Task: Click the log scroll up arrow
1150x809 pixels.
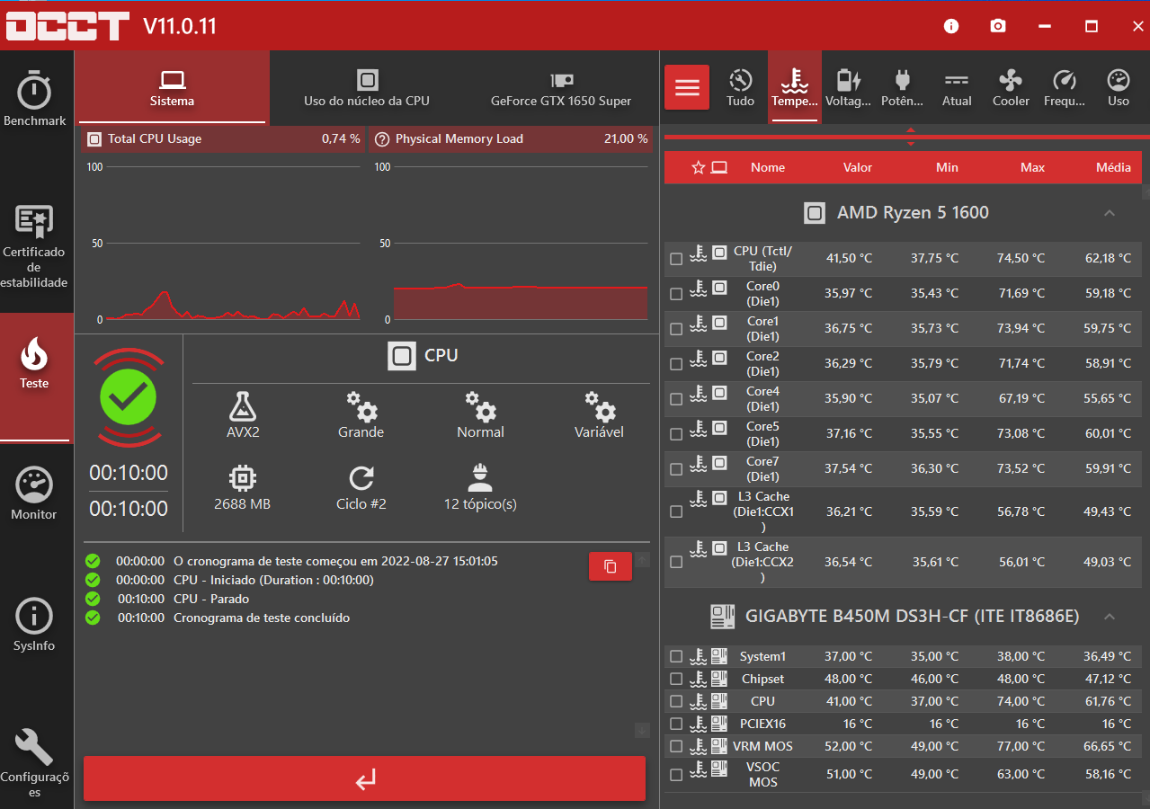Action: [642, 560]
